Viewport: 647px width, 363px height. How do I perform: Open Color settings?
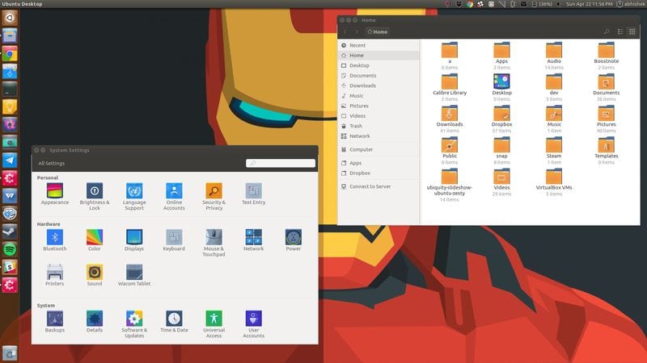95,240
